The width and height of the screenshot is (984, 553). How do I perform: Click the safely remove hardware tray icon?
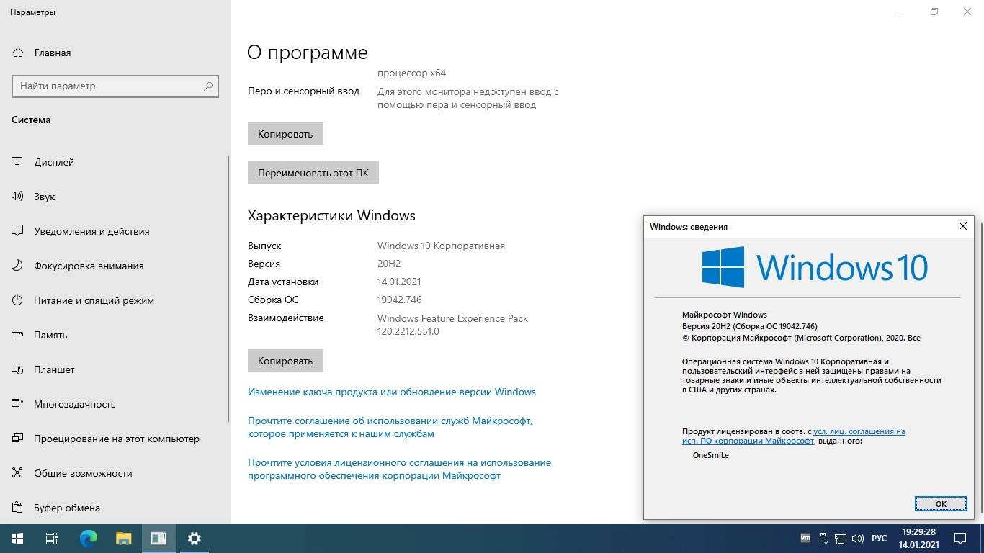(x=823, y=538)
